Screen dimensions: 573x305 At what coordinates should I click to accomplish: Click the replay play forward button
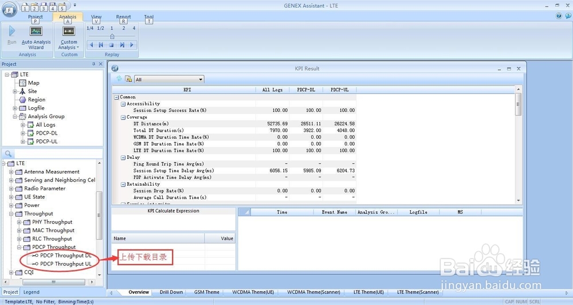click(x=132, y=45)
